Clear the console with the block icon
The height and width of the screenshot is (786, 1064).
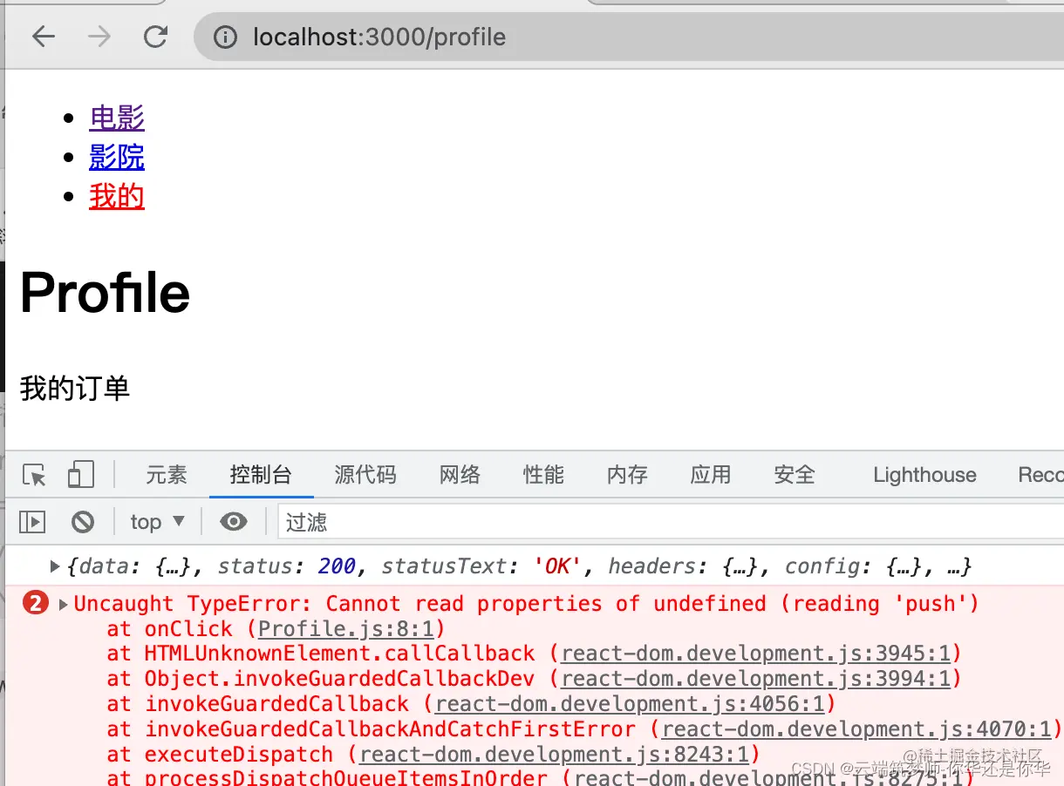83,522
